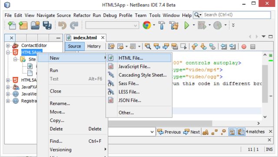Viewport: 278px width, 157px height.
Task: Click the editor horizontal scrollbar thumb
Action: pyautogui.click(x=160, y=123)
